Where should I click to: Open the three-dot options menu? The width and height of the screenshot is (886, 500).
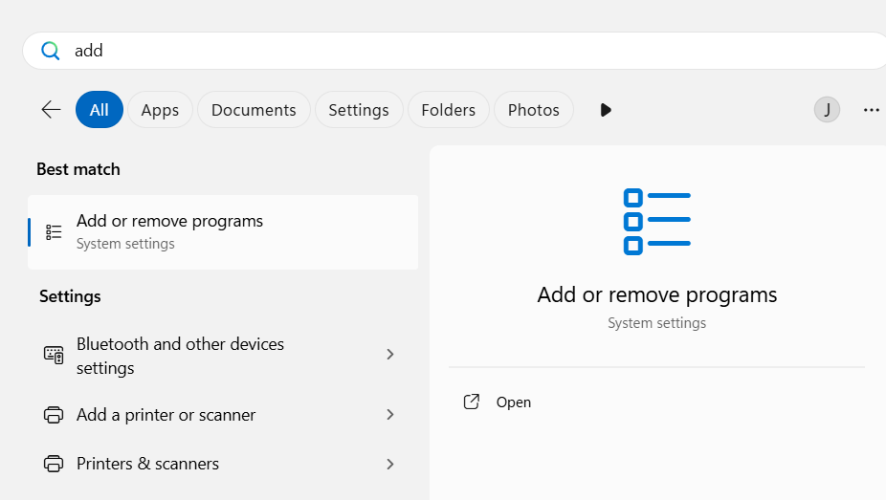pyautogui.click(x=872, y=110)
